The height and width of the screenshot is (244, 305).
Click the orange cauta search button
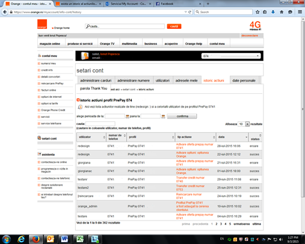pos(174,26)
